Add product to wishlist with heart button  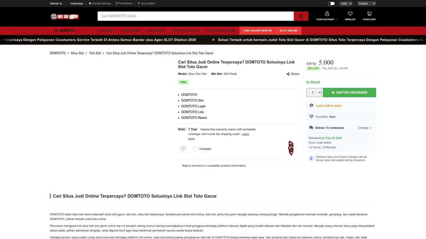[x=183, y=149]
